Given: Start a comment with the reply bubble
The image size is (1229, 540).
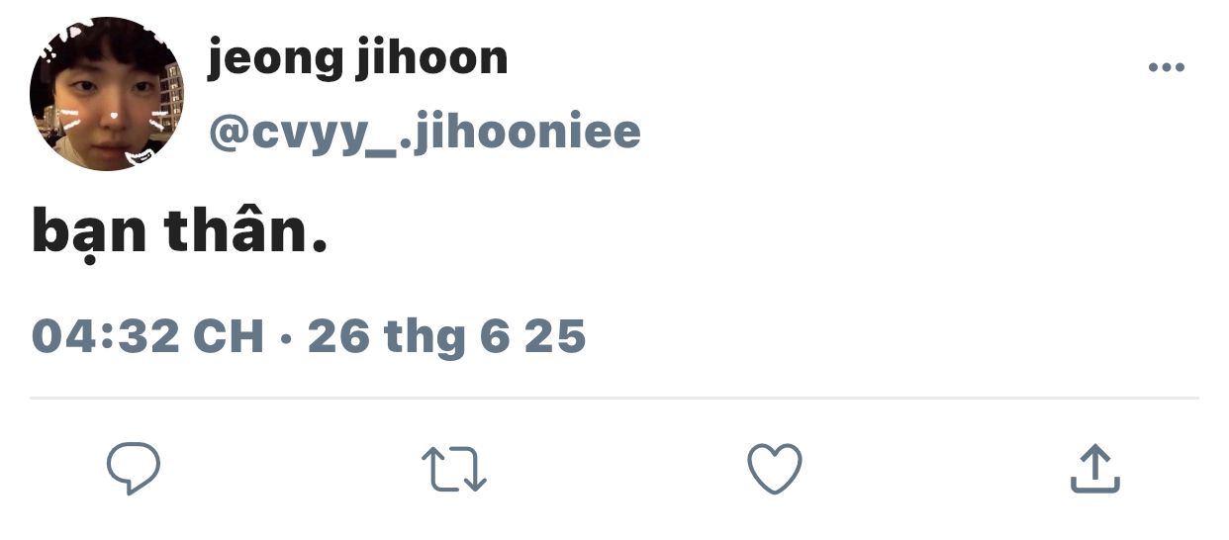Looking at the screenshot, I should [134, 469].
